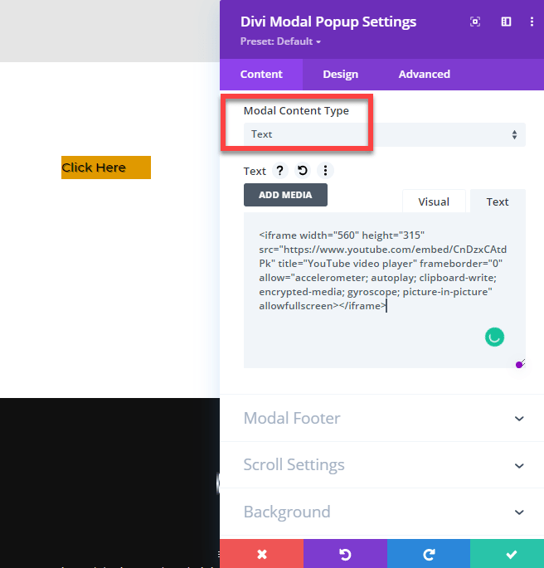Screen dimensions: 544x568
Task: Switch editor to Text mode tab
Action: [498, 201]
